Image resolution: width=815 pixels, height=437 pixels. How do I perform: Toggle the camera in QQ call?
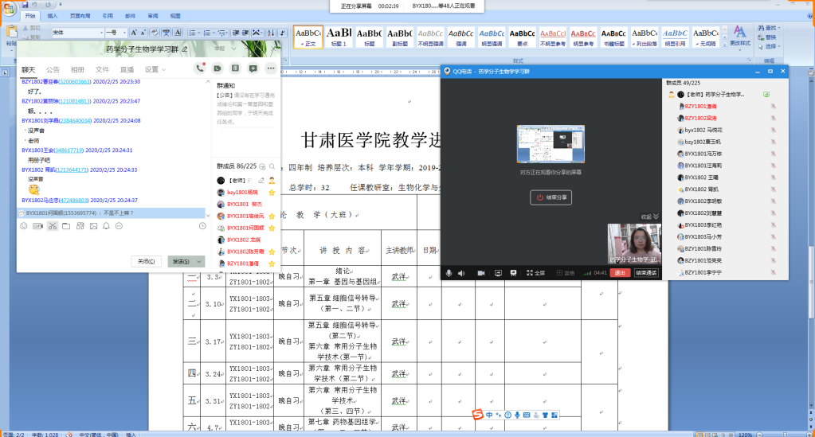[x=481, y=272]
